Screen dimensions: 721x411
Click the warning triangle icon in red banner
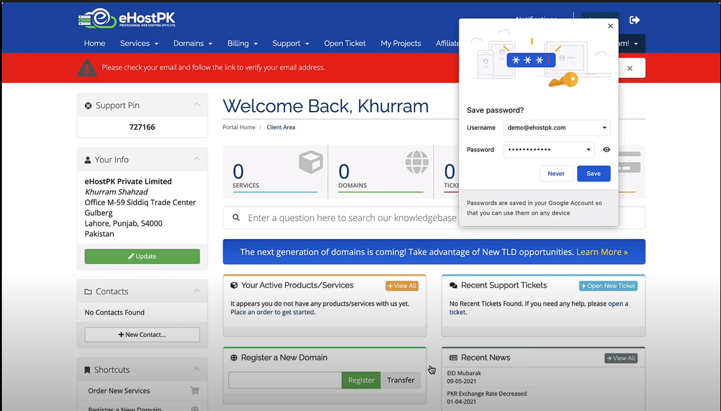pos(87,67)
